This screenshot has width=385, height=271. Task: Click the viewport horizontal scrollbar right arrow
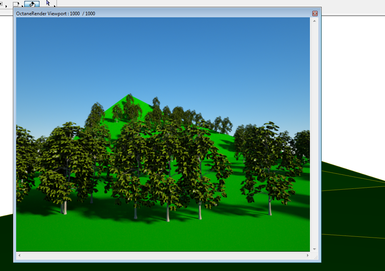[308, 255]
